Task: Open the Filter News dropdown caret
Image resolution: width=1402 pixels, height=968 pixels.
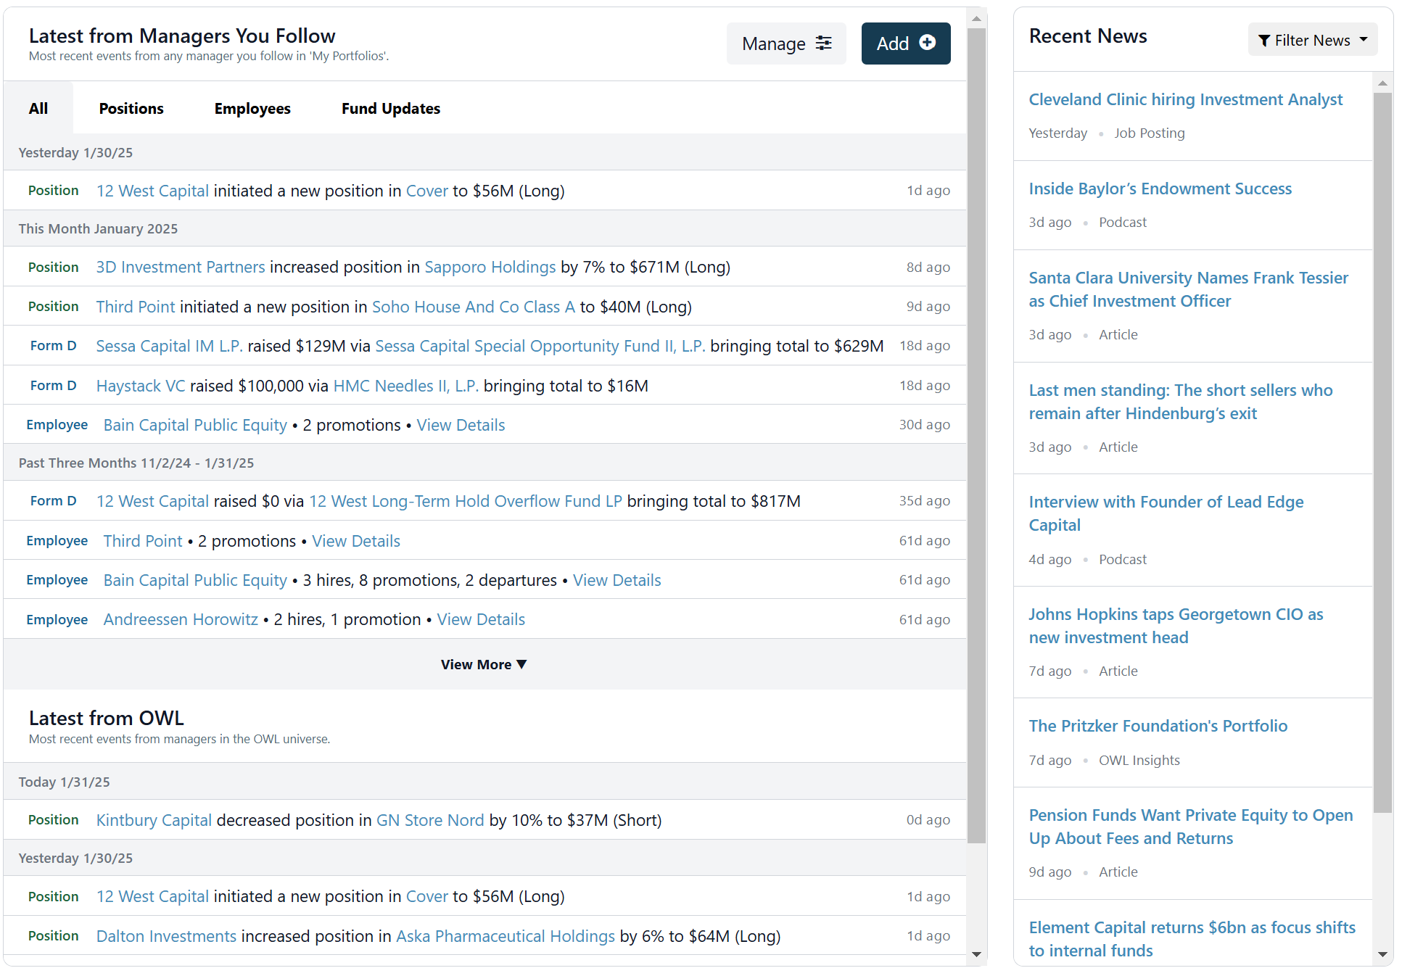Action: click(x=1364, y=40)
